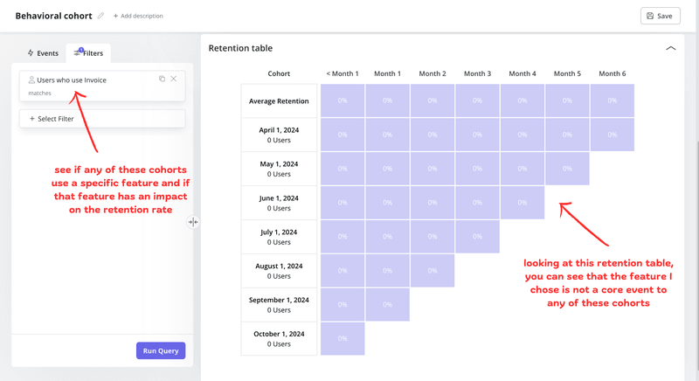Click the pencil icon to rename Behavioral cohort

(101, 16)
